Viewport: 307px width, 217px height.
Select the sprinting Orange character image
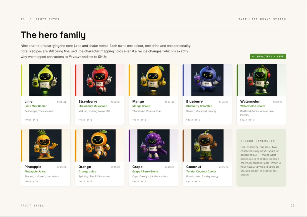99,145
